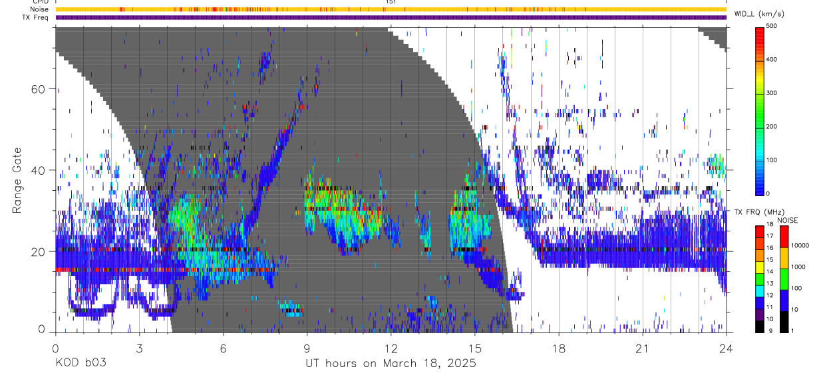Image resolution: width=817 pixels, height=377 pixels.
Task: Click the '3' UT hour tick label
Action: 139,348
